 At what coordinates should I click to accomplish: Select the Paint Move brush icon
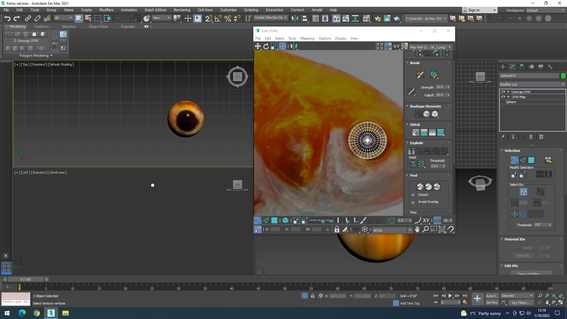click(x=420, y=75)
